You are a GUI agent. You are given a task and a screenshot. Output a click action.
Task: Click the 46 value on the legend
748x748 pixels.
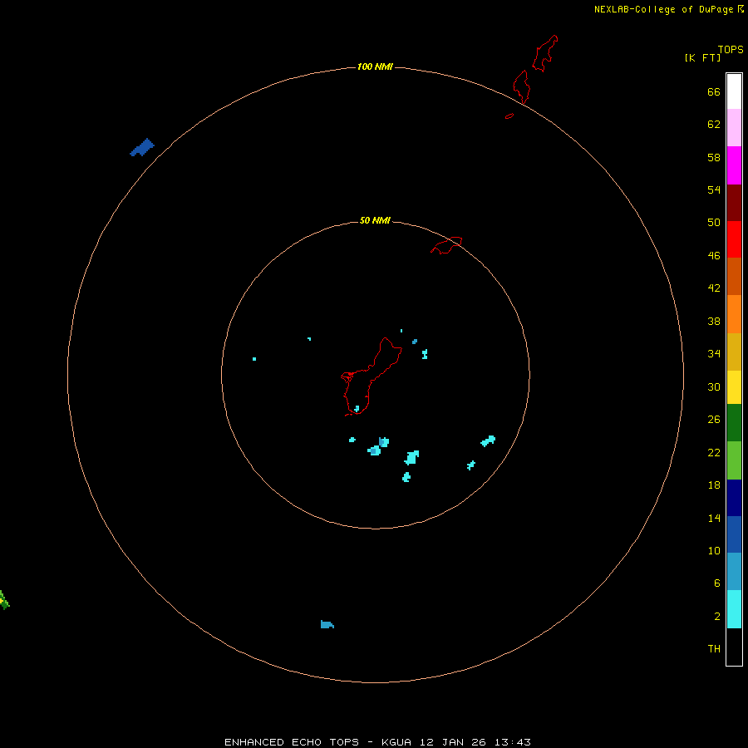point(714,256)
